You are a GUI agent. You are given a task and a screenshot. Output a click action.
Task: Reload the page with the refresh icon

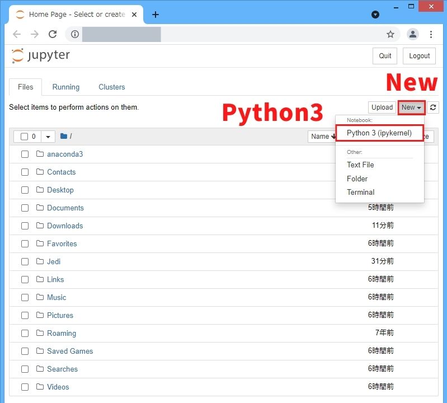point(53,34)
